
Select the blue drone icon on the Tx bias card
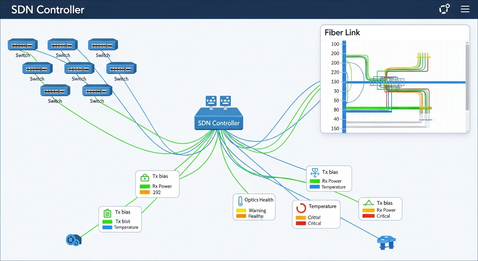314,172
